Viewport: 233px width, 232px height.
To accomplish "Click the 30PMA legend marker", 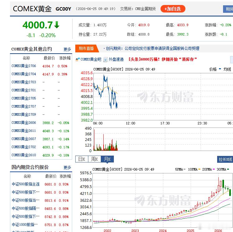I will coord(228,169).
